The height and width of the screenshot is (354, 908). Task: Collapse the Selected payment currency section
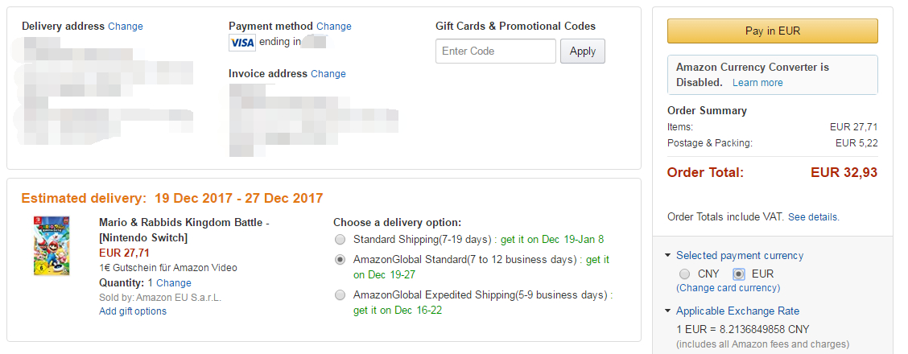[x=668, y=256]
